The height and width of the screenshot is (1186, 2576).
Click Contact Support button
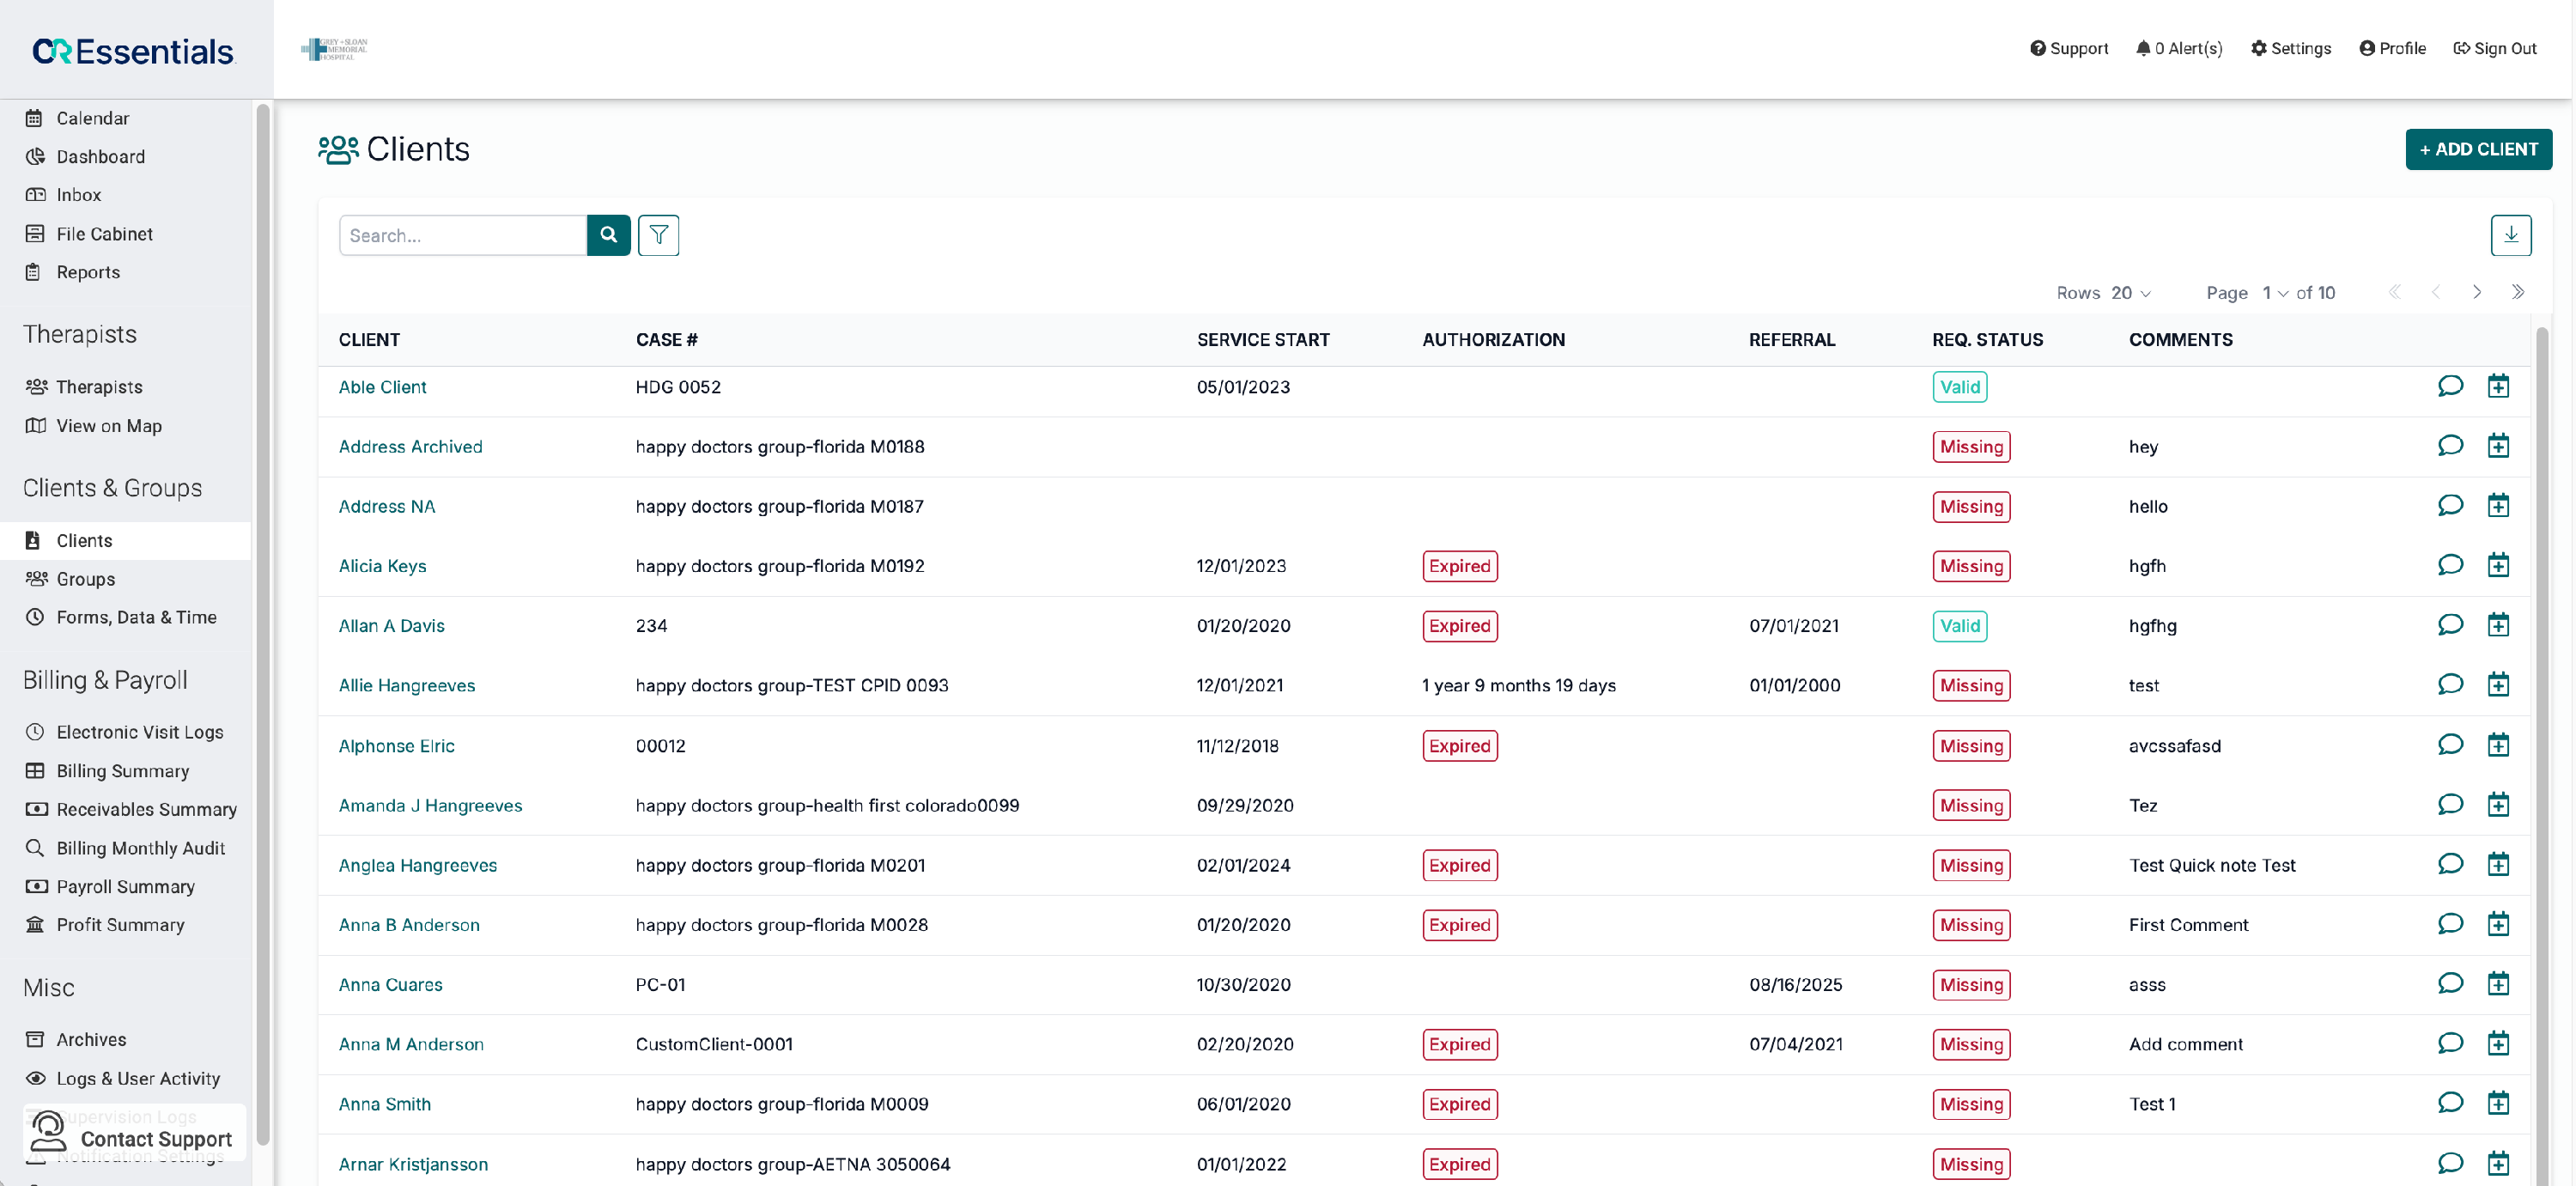click(133, 1134)
